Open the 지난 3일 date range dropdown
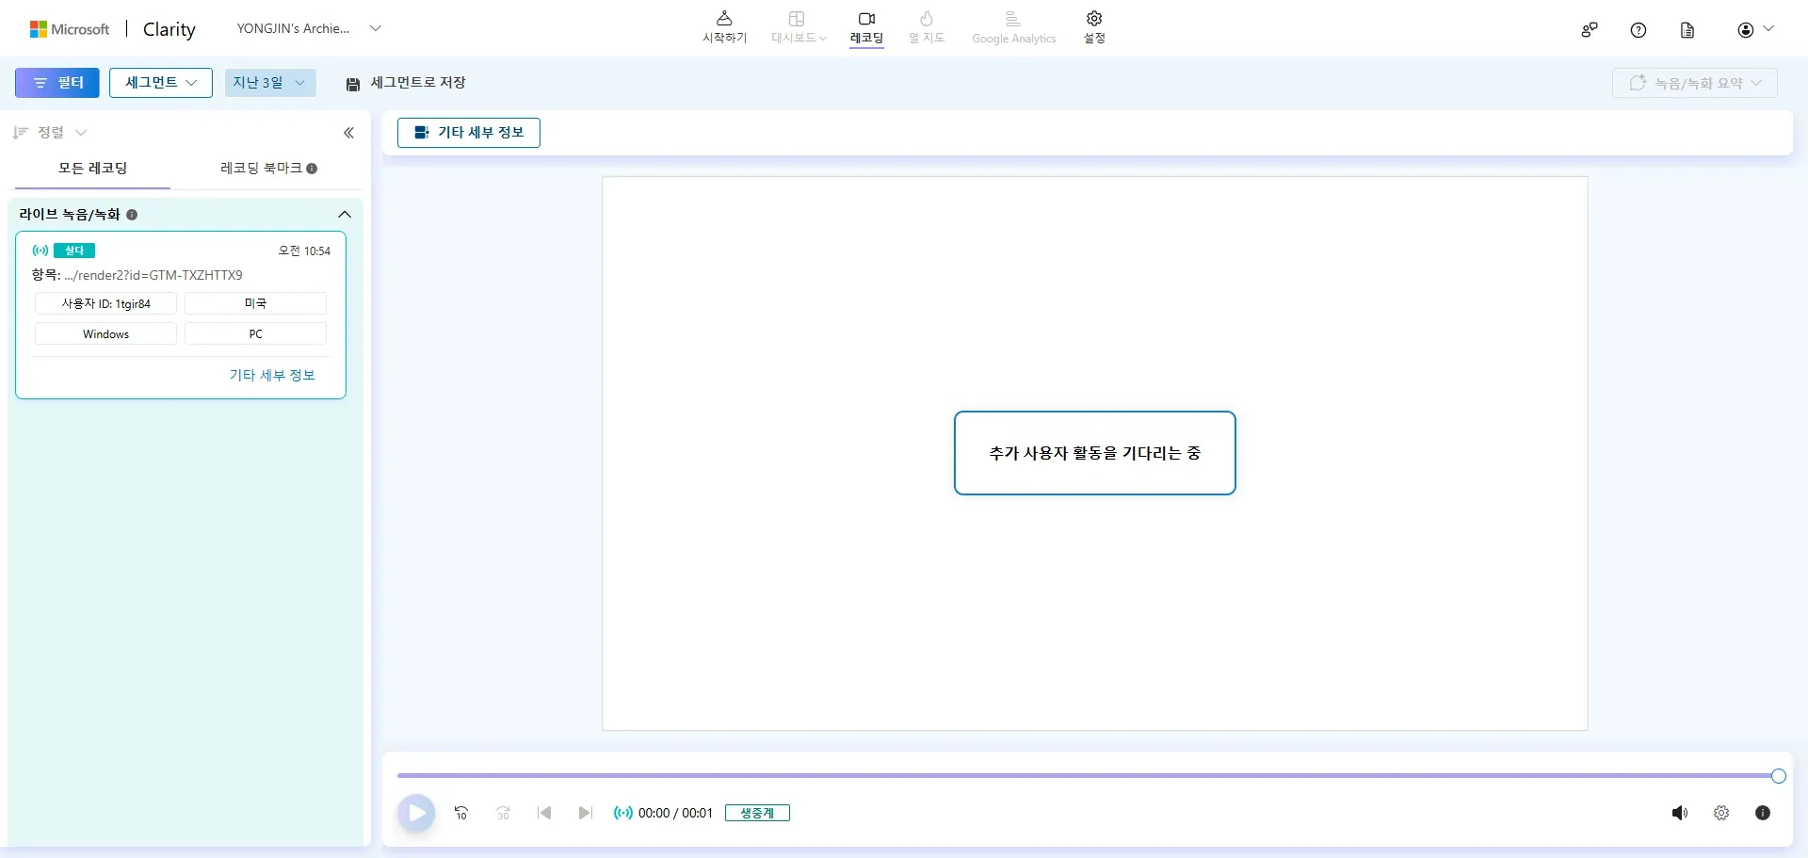Image resolution: width=1808 pixels, height=858 pixels. point(269,83)
